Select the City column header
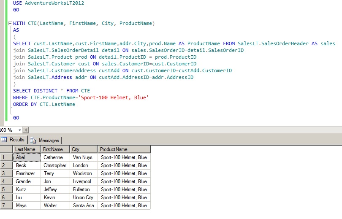This screenshot has width=342, height=219. [x=84, y=149]
